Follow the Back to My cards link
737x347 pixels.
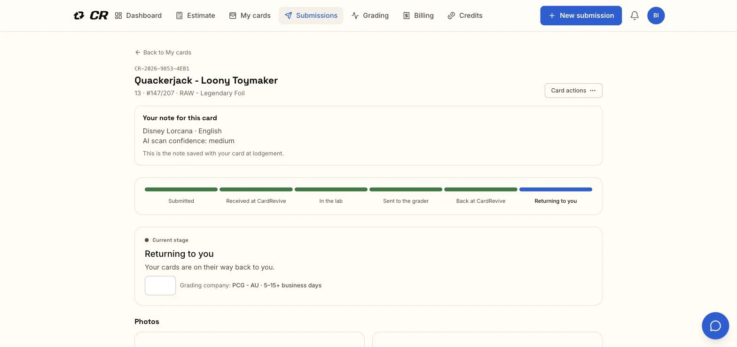coord(163,53)
